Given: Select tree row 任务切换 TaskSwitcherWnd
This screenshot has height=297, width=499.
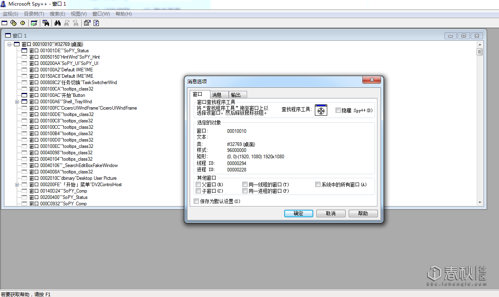Looking at the screenshot, I should (x=73, y=83).
